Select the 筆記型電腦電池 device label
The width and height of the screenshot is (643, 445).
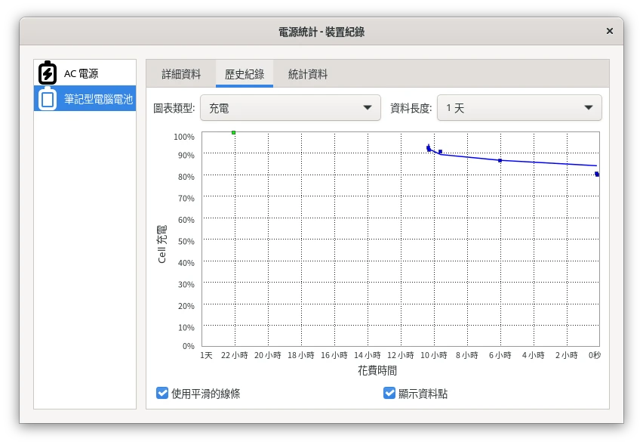coord(98,99)
